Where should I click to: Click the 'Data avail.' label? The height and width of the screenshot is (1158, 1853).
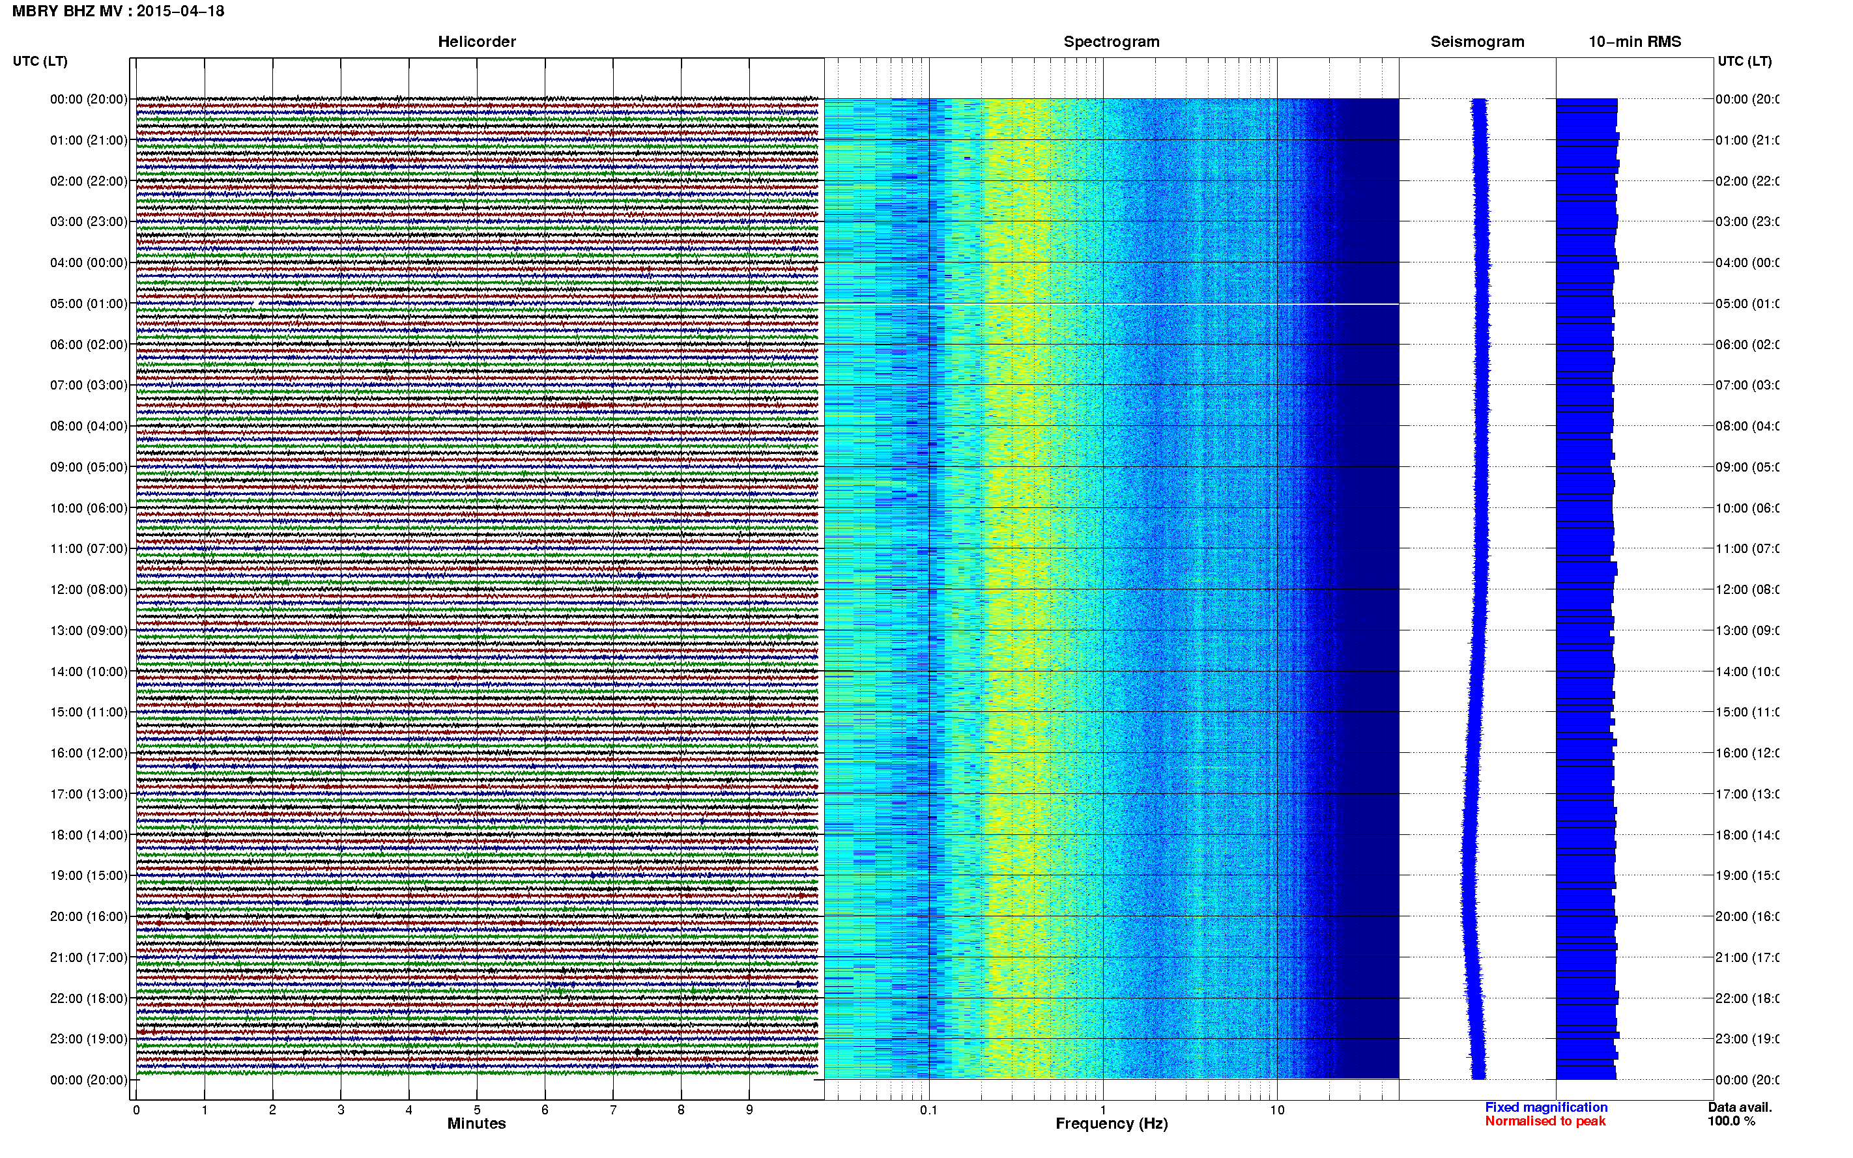[1740, 1107]
